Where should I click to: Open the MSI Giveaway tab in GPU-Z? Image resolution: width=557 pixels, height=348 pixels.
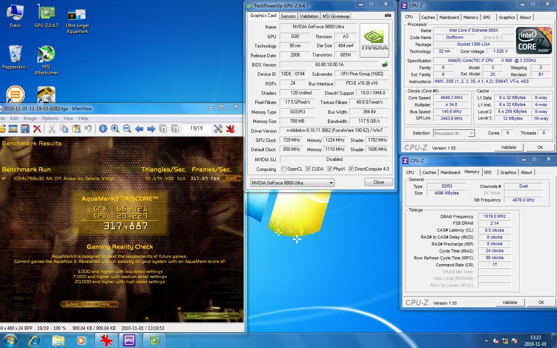(x=336, y=16)
